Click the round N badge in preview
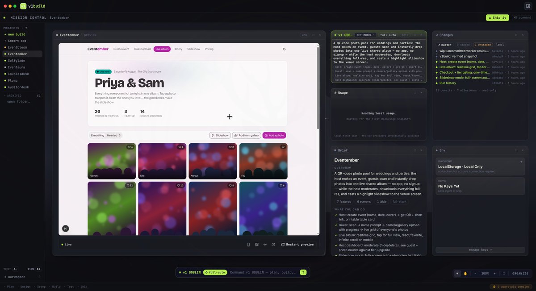This screenshot has width=536, height=291. tap(66, 229)
